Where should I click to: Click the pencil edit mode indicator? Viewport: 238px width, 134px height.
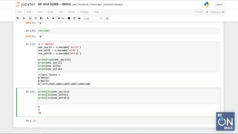[207, 12]
